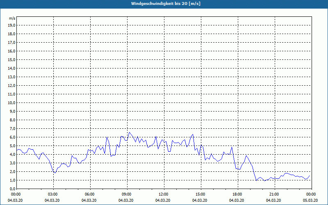Click the 10,0 y-axis label
The height and width of the screenshot is (205, 328).
[11, 103]
